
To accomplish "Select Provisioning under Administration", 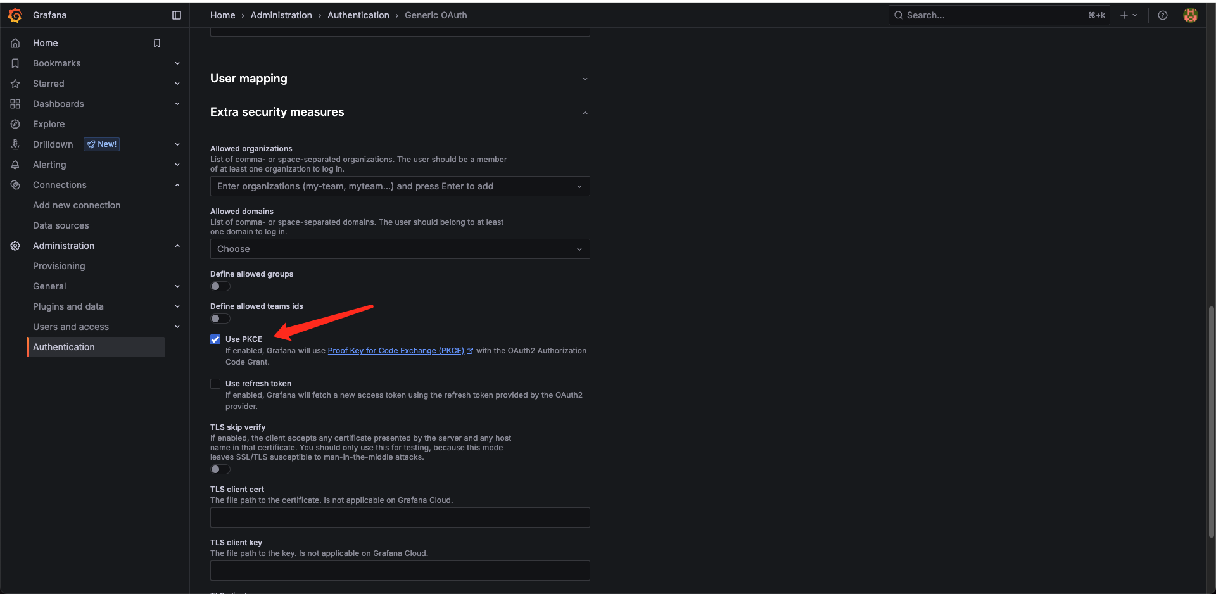I will [59, 266].
